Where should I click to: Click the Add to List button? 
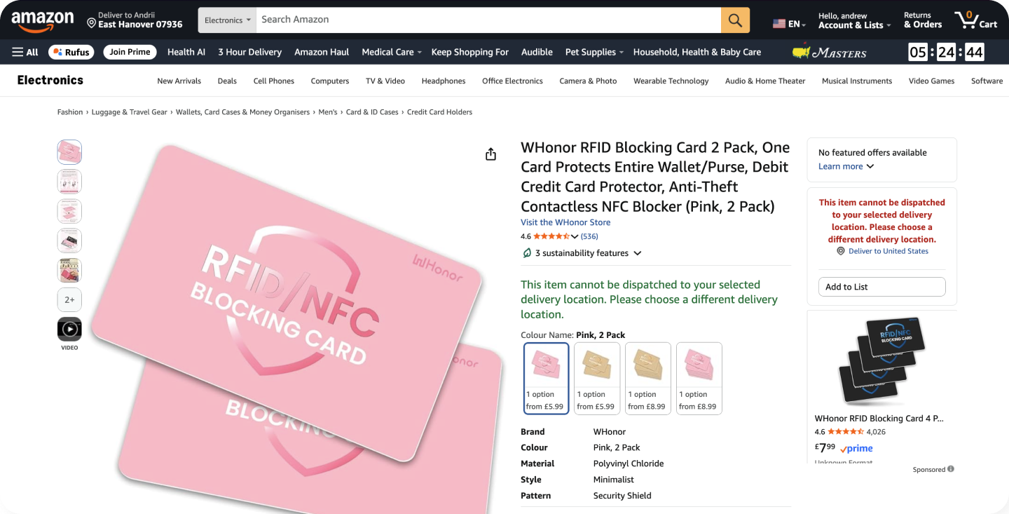pyautogui.click(x=881, y=287)
